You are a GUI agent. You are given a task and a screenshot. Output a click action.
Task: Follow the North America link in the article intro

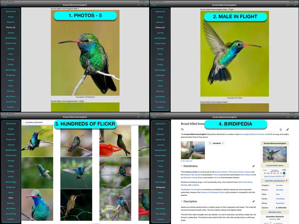click(258, 134)
